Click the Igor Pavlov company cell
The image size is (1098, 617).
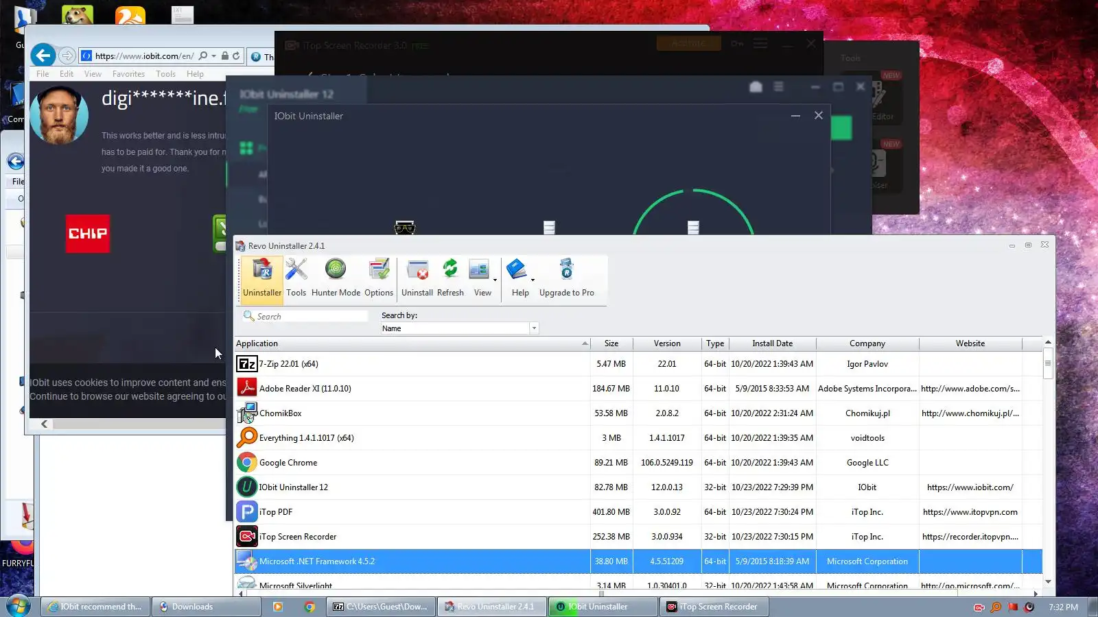[867, 364]
